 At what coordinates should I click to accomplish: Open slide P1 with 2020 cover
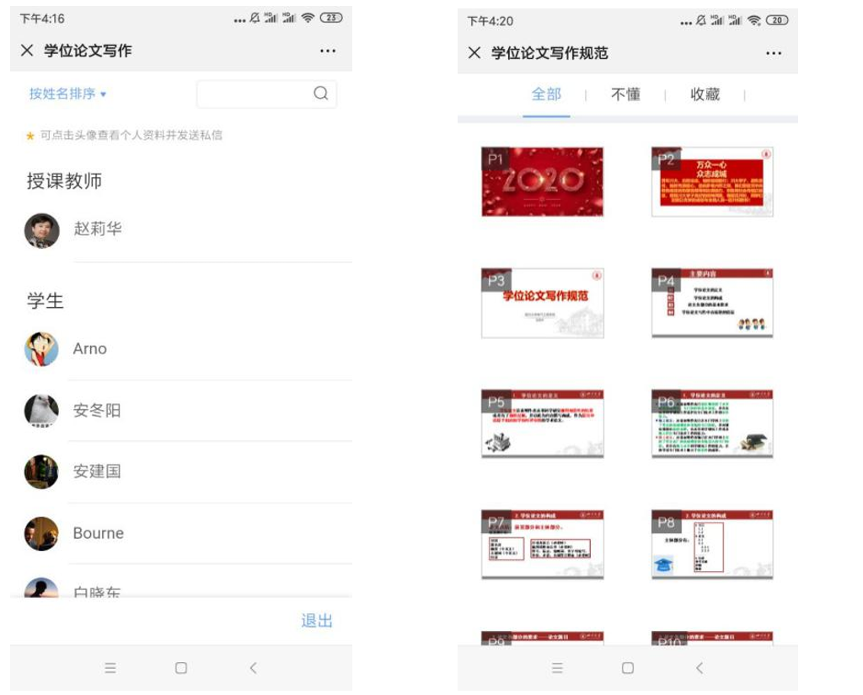coord(542,181)
